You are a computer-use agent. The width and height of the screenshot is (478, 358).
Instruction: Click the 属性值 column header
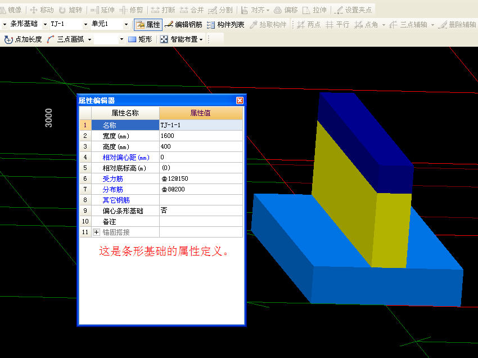tap(201, 113)
